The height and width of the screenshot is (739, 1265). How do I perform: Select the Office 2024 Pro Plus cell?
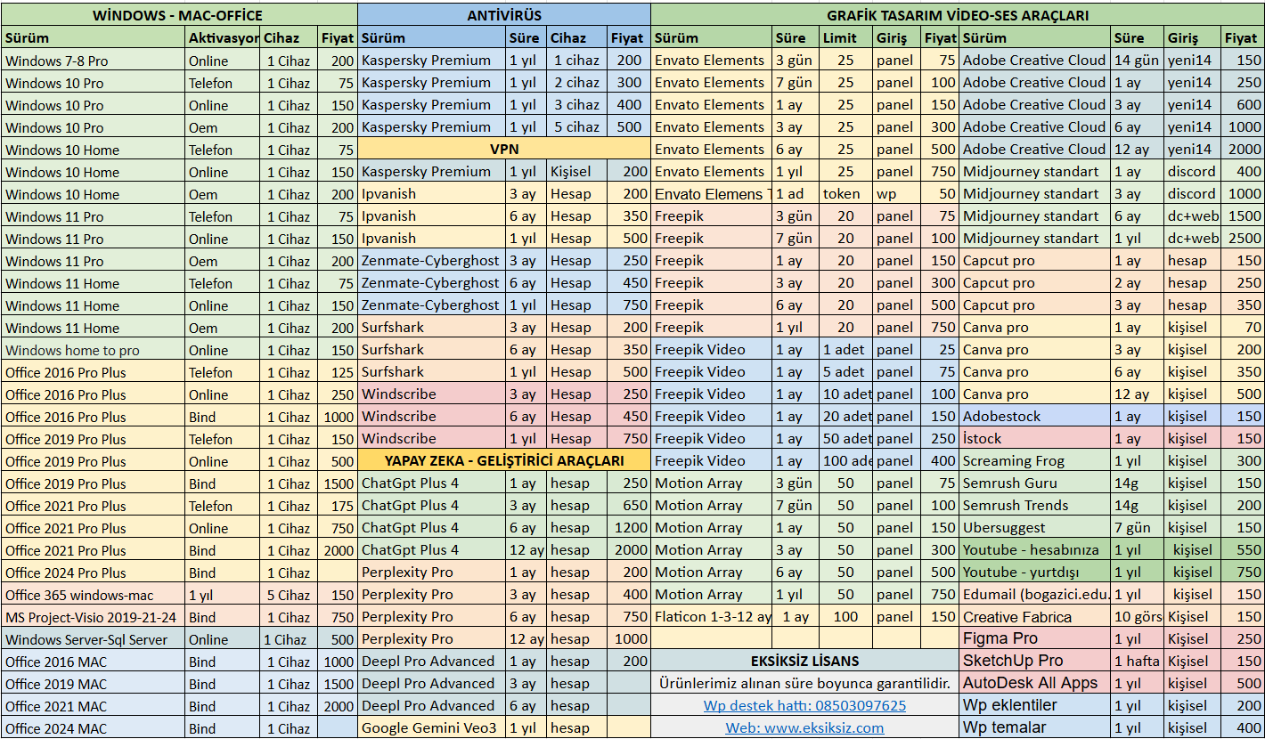coord(94,573)
